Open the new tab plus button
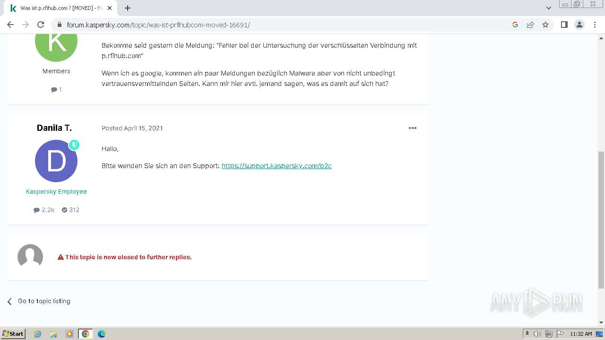 pyautogui.click(x=128, y=8)
